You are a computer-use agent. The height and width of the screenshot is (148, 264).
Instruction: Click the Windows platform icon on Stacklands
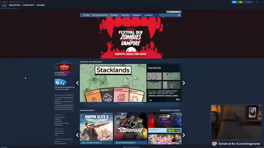click(x=177, y=99)
